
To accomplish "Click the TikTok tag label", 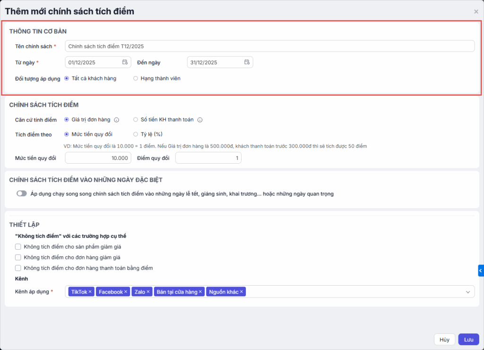I will click(79, 292).
